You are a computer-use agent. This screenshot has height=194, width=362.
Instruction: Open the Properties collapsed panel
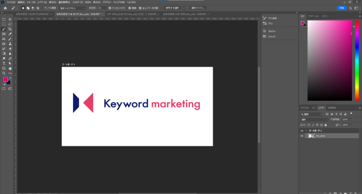[x=269, y=31]
